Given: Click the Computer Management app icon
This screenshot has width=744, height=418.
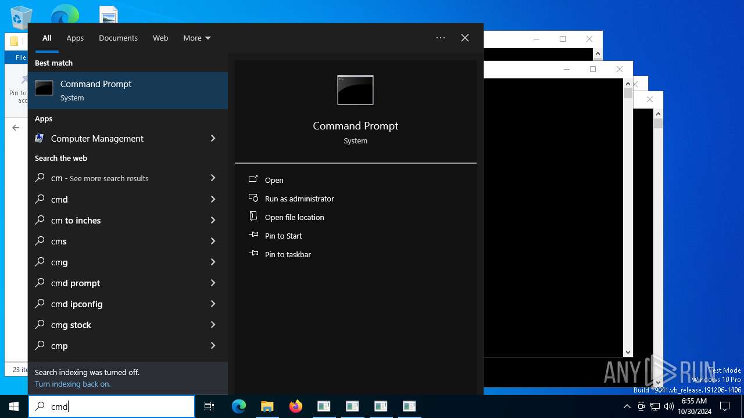Looking at the screenshot, I should 40,138.
